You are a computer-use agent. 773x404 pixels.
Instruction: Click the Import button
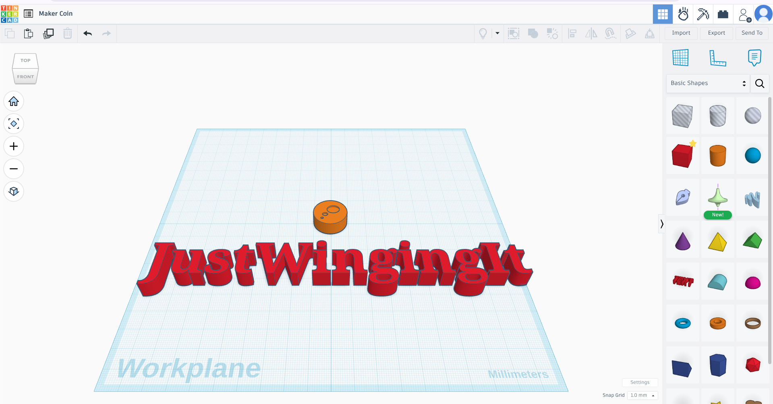point(681,33)
